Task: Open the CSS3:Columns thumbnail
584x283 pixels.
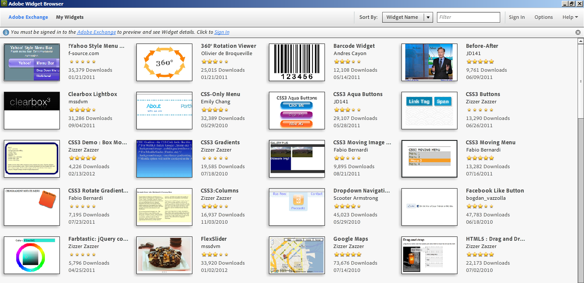Action: [x=165, y=207]
